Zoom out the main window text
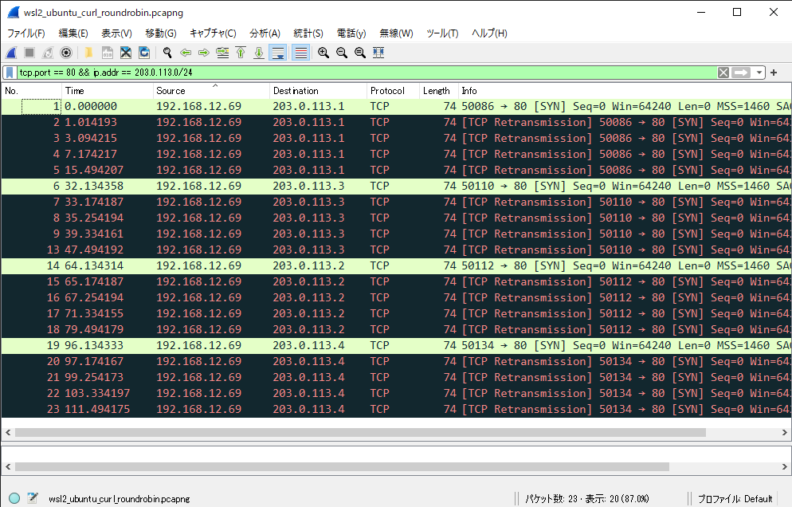The width and height of the screenshot is (792, 507). pyautogui.click(x=342, y=53)
